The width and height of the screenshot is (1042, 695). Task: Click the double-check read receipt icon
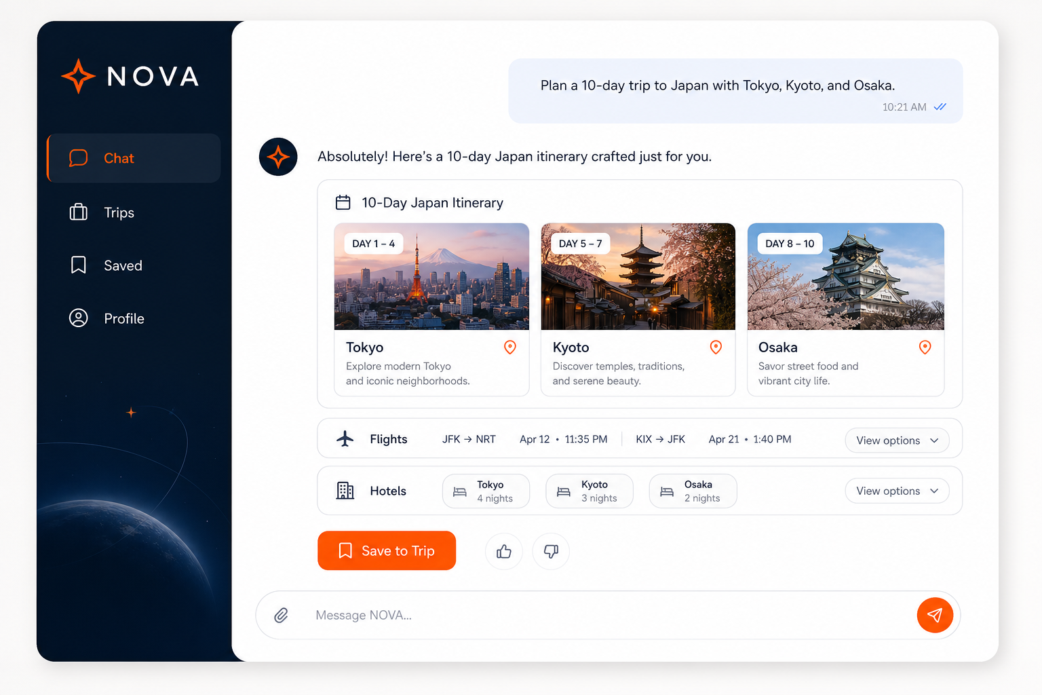[940, 107]
